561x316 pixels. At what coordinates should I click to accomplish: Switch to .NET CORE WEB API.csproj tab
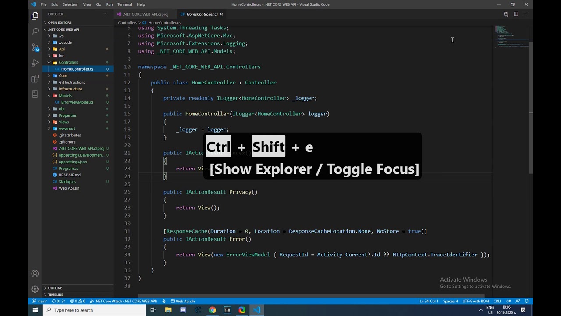pos(146,14)
